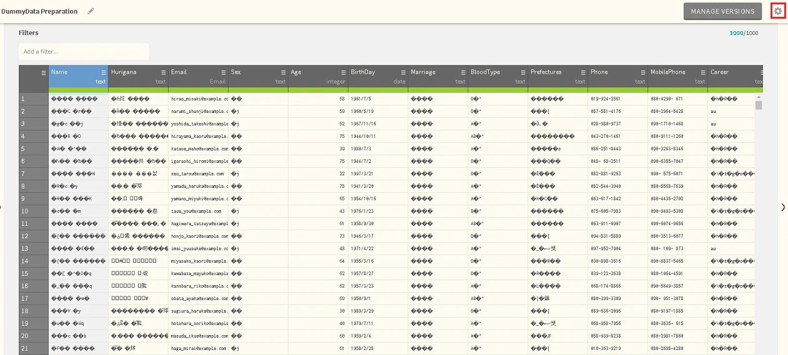Open the BirthDay column hamburger menu
This screenshot has width=788, height=355.
pyautogui.click(x=403, y=72)
